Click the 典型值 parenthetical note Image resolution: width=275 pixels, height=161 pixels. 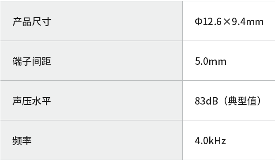point(242,101)
